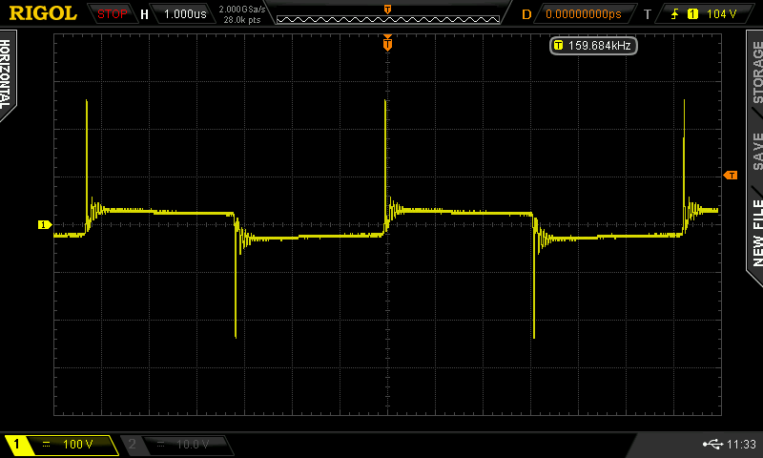The width and height of the screenshot is (763, 458).
Task: Click the orange trigger position marker above grid
Action: 387,43
